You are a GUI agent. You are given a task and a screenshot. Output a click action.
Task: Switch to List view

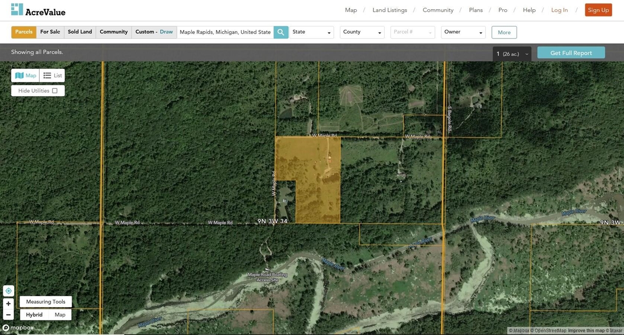(53, 75)
